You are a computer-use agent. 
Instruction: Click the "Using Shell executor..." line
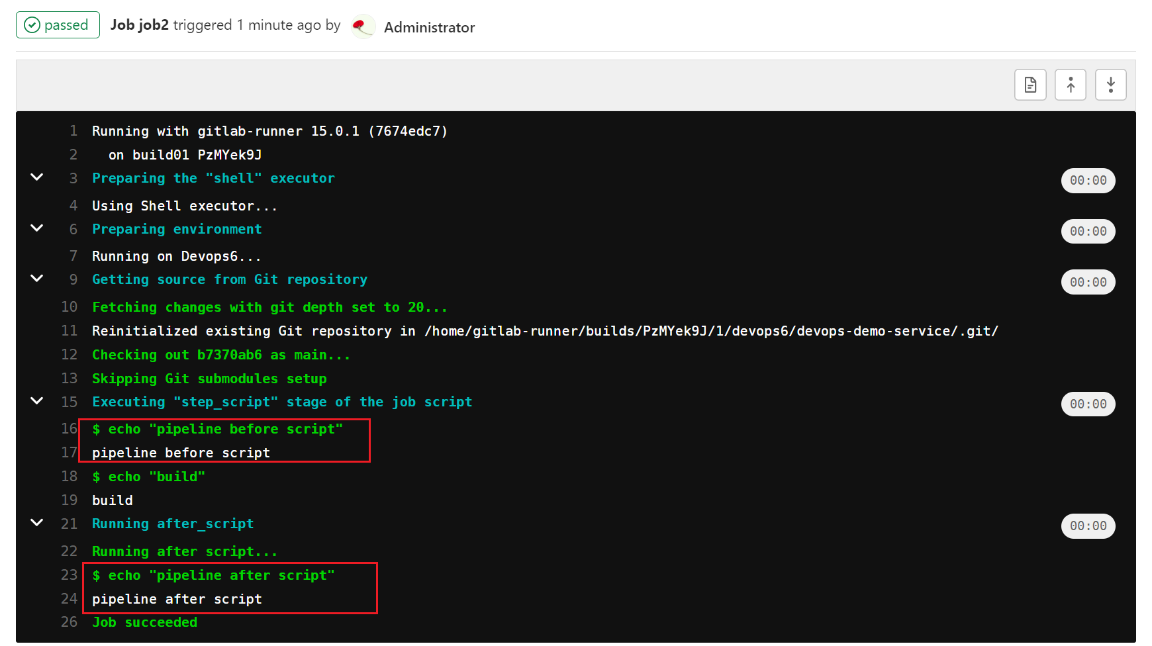(185, 206)
